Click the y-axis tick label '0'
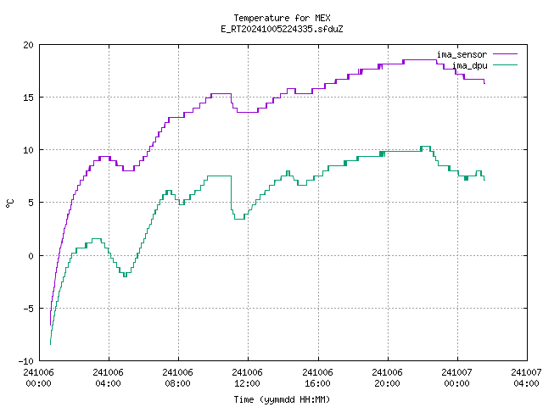543x407 pixels. click(31, 256)
